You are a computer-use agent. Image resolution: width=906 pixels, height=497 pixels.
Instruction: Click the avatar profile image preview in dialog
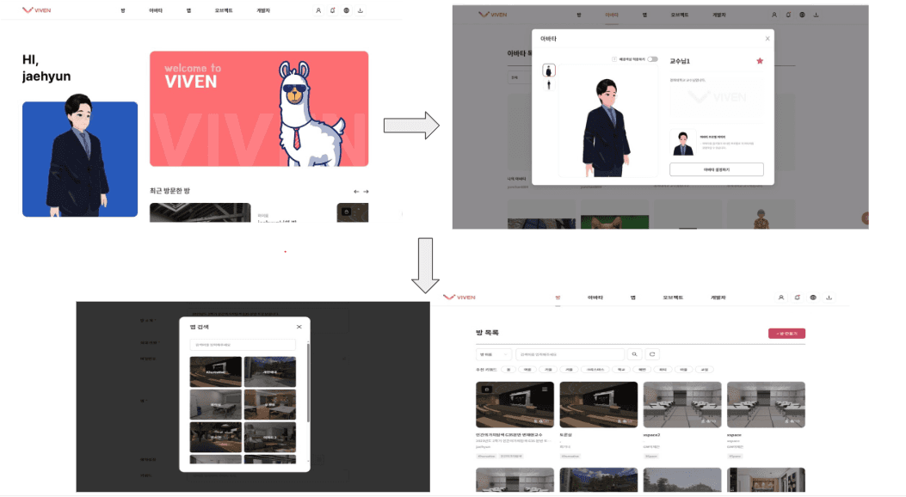[683, 143]
